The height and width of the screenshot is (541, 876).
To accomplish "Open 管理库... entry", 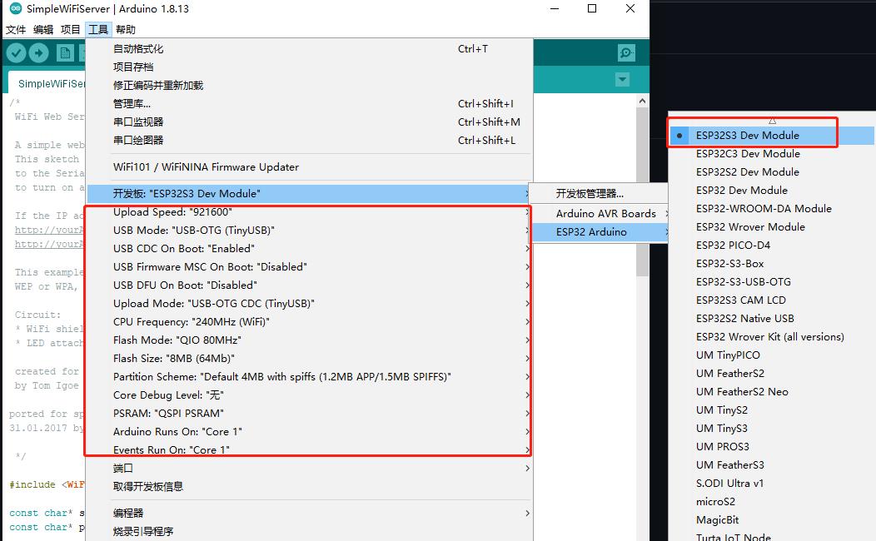I will click(309, 104).
